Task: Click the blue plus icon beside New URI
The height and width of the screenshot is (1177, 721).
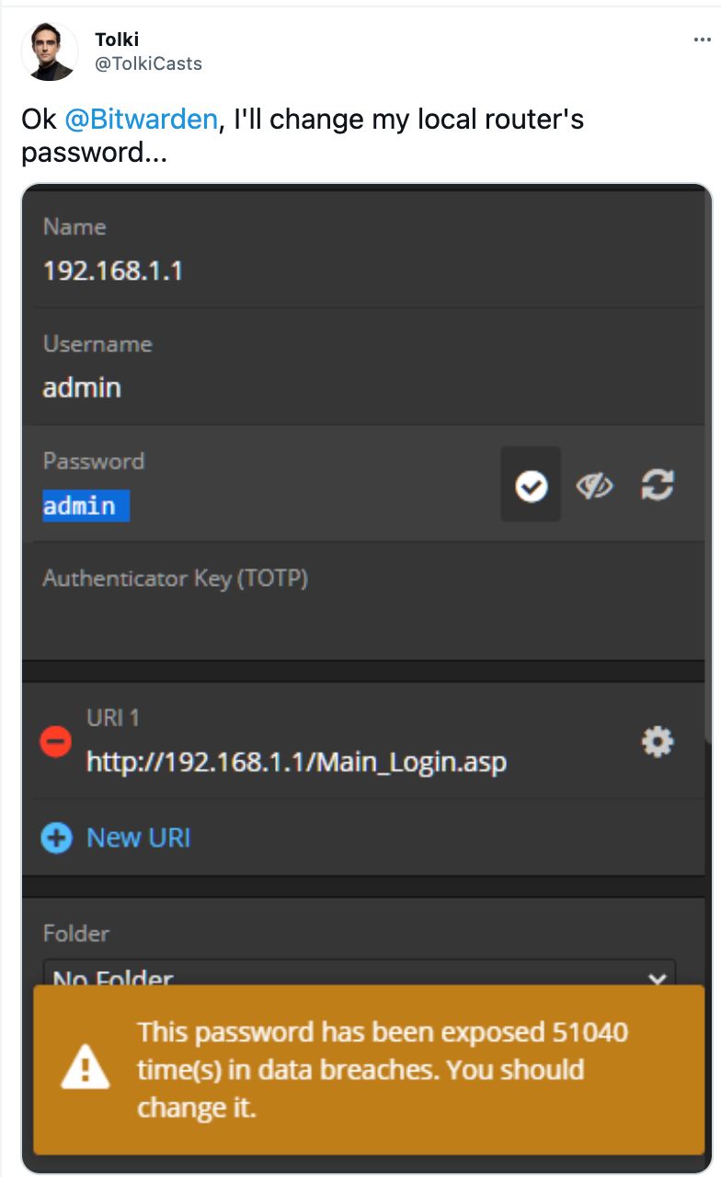Action: click(56, 838)
